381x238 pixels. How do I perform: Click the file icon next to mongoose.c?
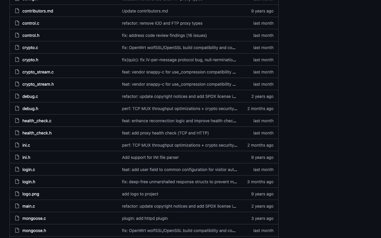[17, 218]
